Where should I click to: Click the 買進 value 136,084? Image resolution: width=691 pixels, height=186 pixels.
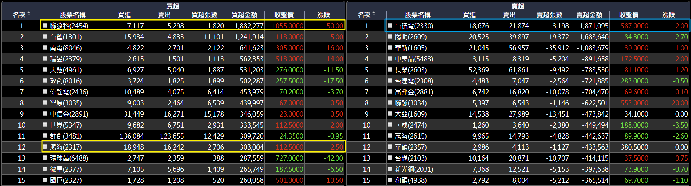pyautogui.click(x=132, y=136)
